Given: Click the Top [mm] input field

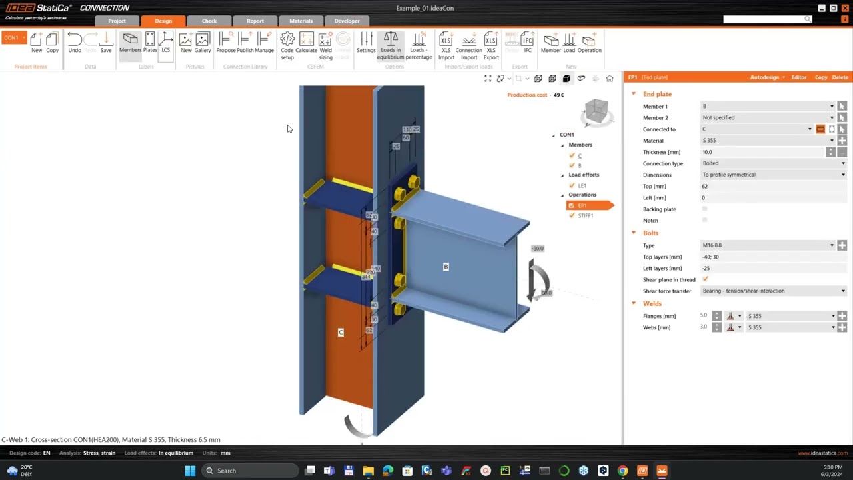Looking at the screenshot, I should pos(773,186).
